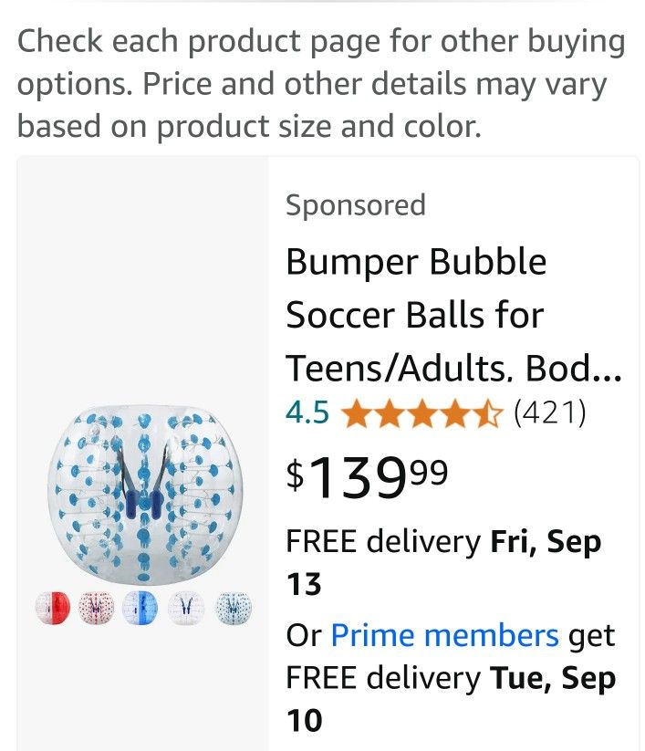645x751 pixels.
Task: Click the half-filled fifth rating star
Action: click(x=488, y=414)
